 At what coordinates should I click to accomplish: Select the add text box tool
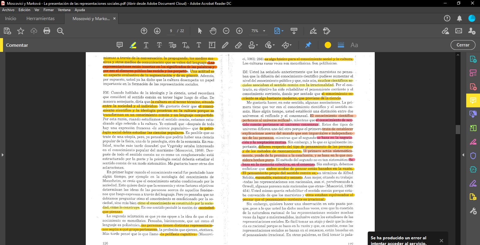(x=212, y=45)
